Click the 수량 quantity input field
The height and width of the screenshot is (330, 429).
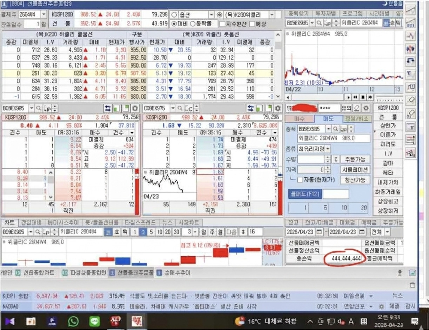[x=311, y=159]
